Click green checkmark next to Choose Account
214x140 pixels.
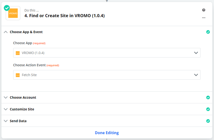[x=208, y=97]
